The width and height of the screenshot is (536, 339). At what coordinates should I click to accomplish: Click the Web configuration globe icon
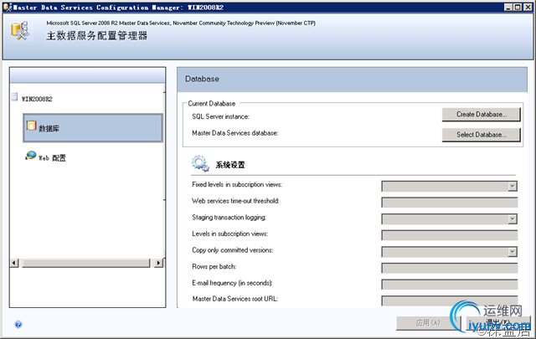tap(31, 156)
